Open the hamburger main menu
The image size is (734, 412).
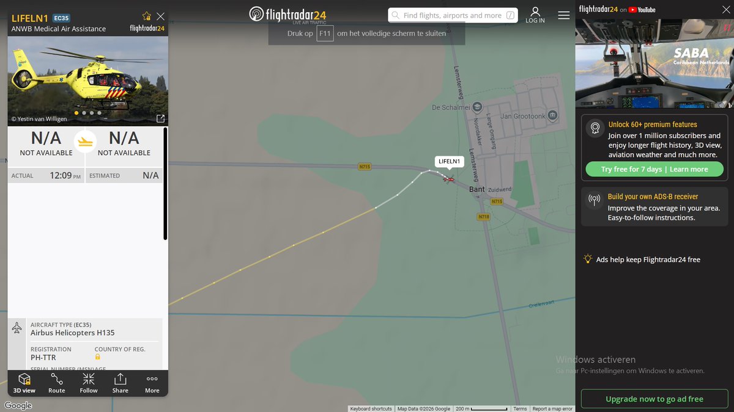[x=564, y=15]
